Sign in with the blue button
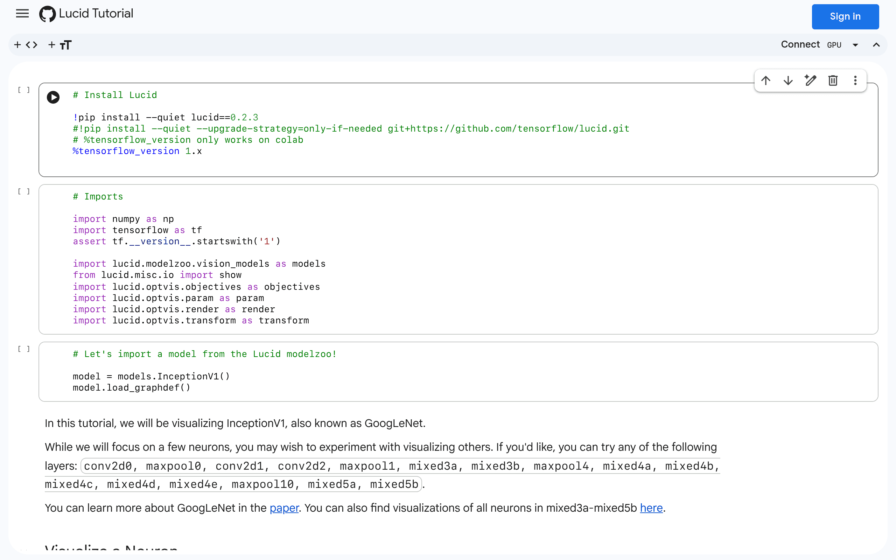 point(845,17)
